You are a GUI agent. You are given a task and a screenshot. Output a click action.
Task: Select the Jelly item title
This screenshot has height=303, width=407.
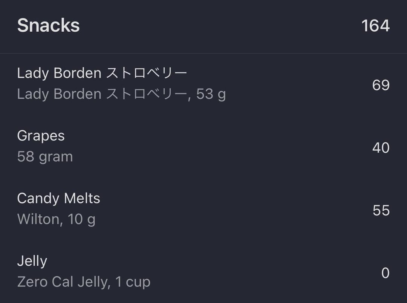click(x=32, y=261)
